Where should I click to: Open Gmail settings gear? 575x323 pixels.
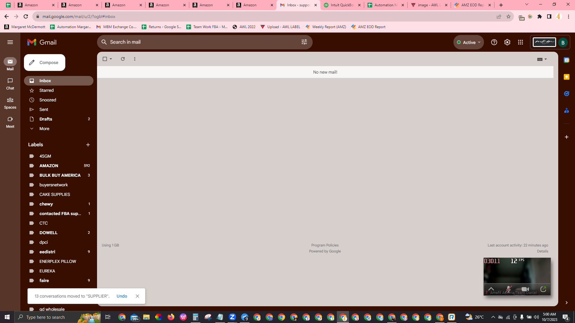[x=507, y=42]
